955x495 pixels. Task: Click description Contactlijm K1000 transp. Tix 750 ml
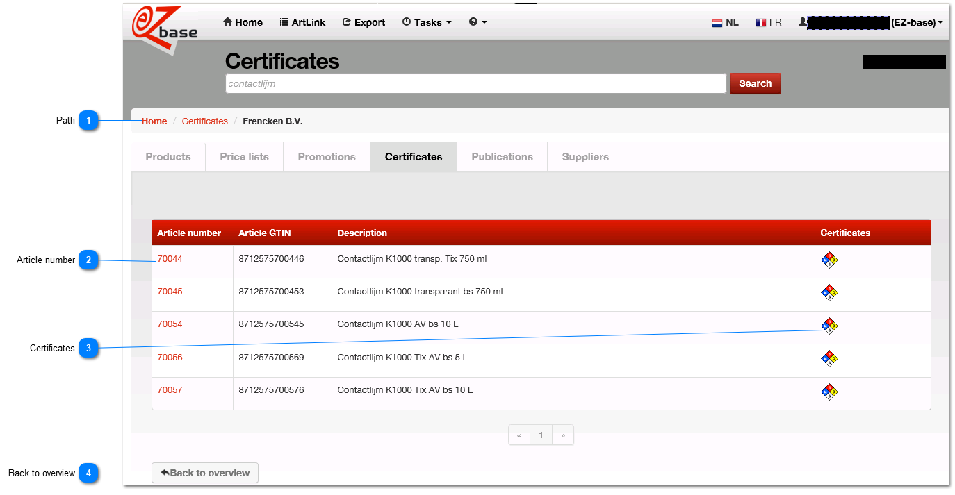(x=412, y=258)
